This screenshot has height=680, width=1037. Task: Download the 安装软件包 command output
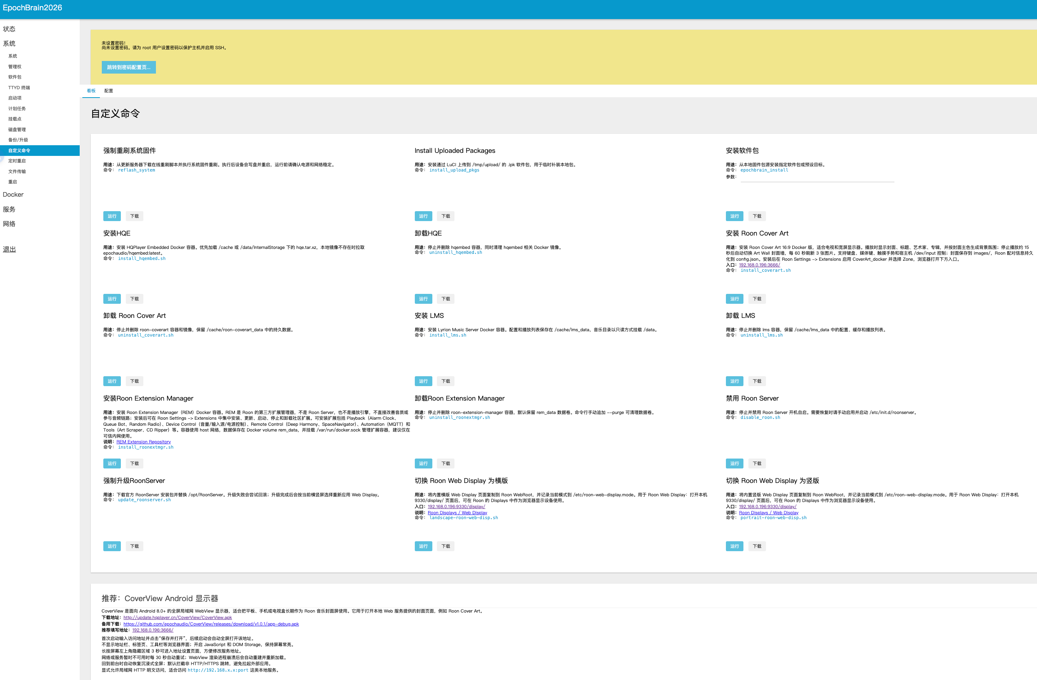[757, 216]
